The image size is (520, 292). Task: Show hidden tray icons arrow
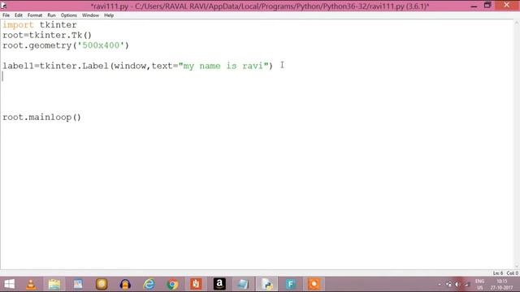(x=440, y=285)
